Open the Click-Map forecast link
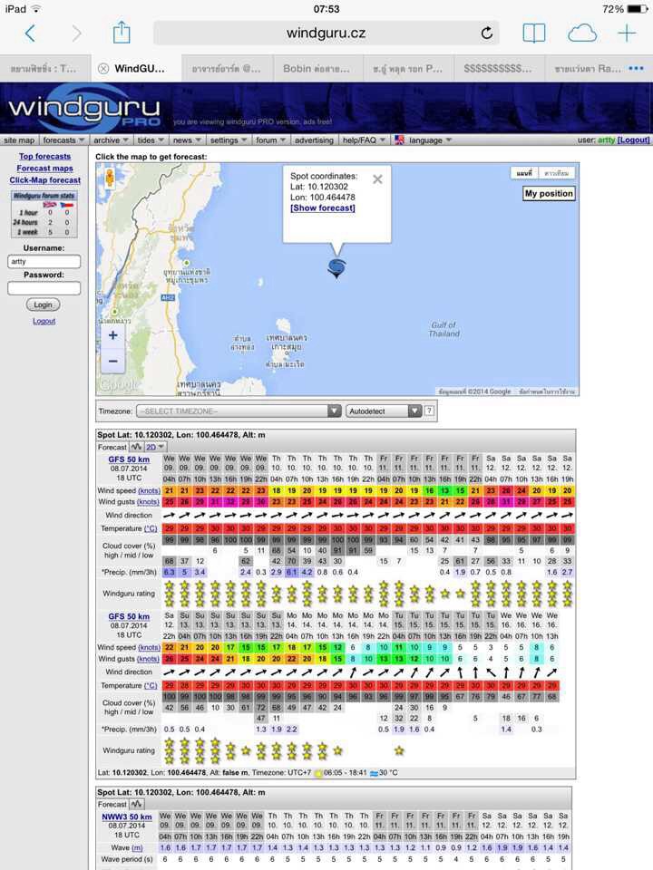The height and width of the screenshot is (870, 653). click(45, 179)
